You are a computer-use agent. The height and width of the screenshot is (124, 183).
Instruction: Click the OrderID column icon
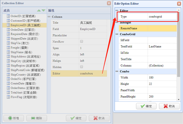pyautogui.click(x=8, y=16)
